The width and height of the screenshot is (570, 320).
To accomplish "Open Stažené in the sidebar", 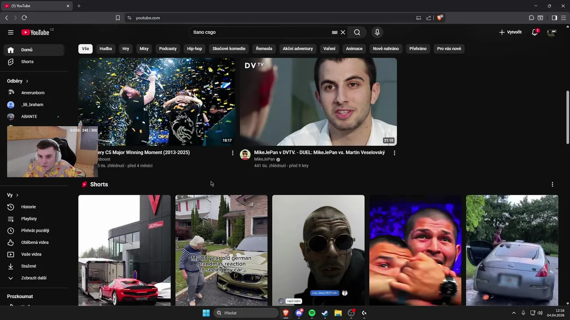I will [x=34, y=266].
